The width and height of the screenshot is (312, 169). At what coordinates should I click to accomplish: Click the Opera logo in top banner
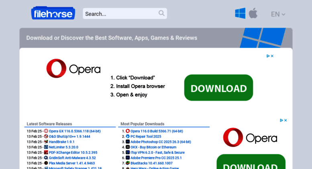(73, 69)
